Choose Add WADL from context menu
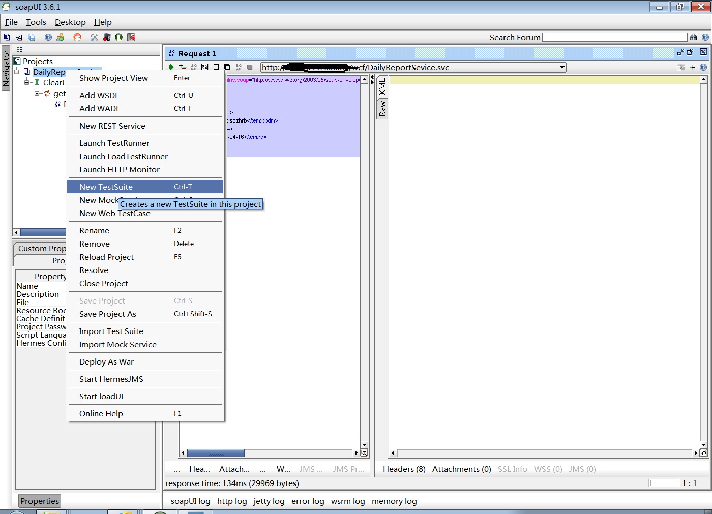 (145, 108)
